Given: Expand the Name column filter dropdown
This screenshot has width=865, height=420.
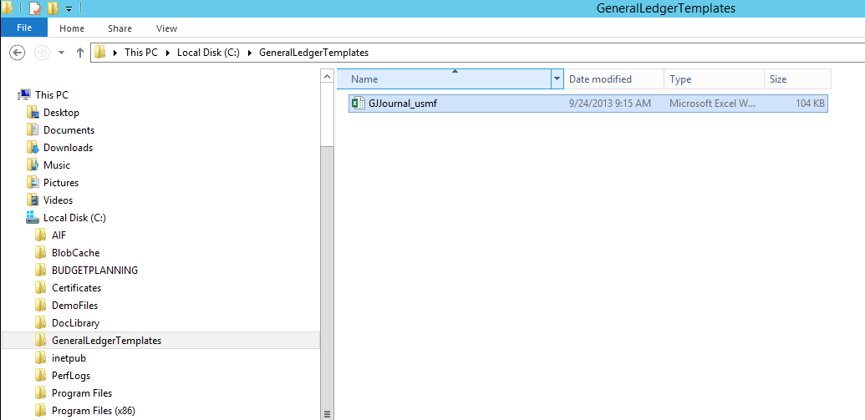Looking at the screenshot, I should (557, 79).
